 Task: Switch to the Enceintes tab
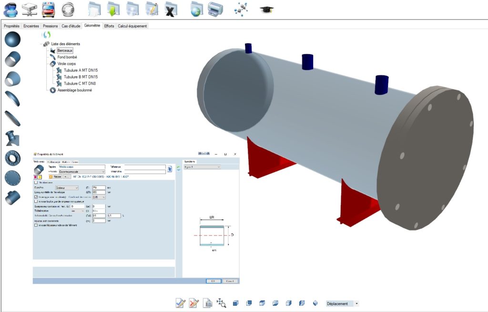[31, 26]
